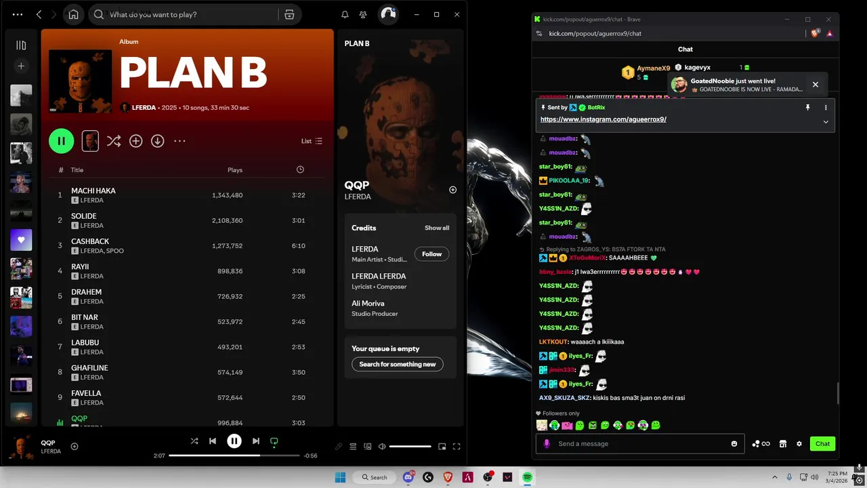Open Kick chat settings gear
867x488 pixels.
[799, 444]
